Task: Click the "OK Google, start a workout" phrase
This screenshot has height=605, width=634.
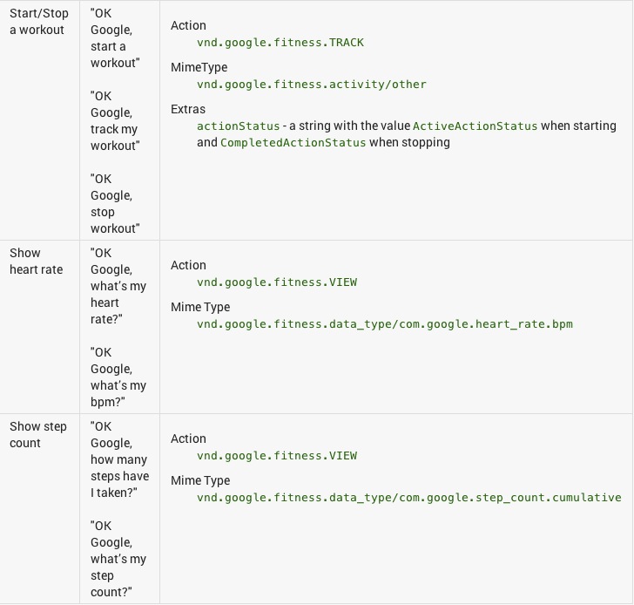Action: pos(114,38)
